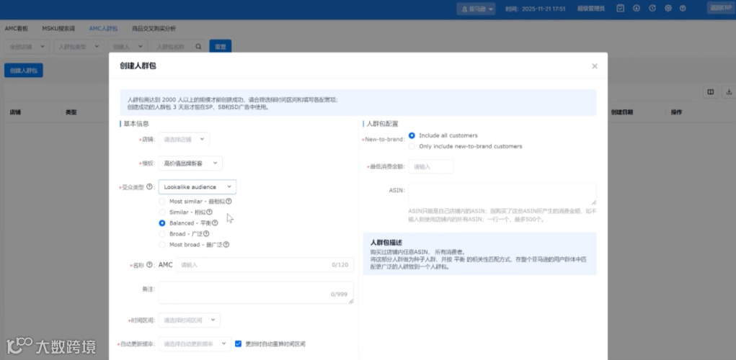736x360 pixels.
Task: Open the download center icon in header
Action: (x=637, y=9)
